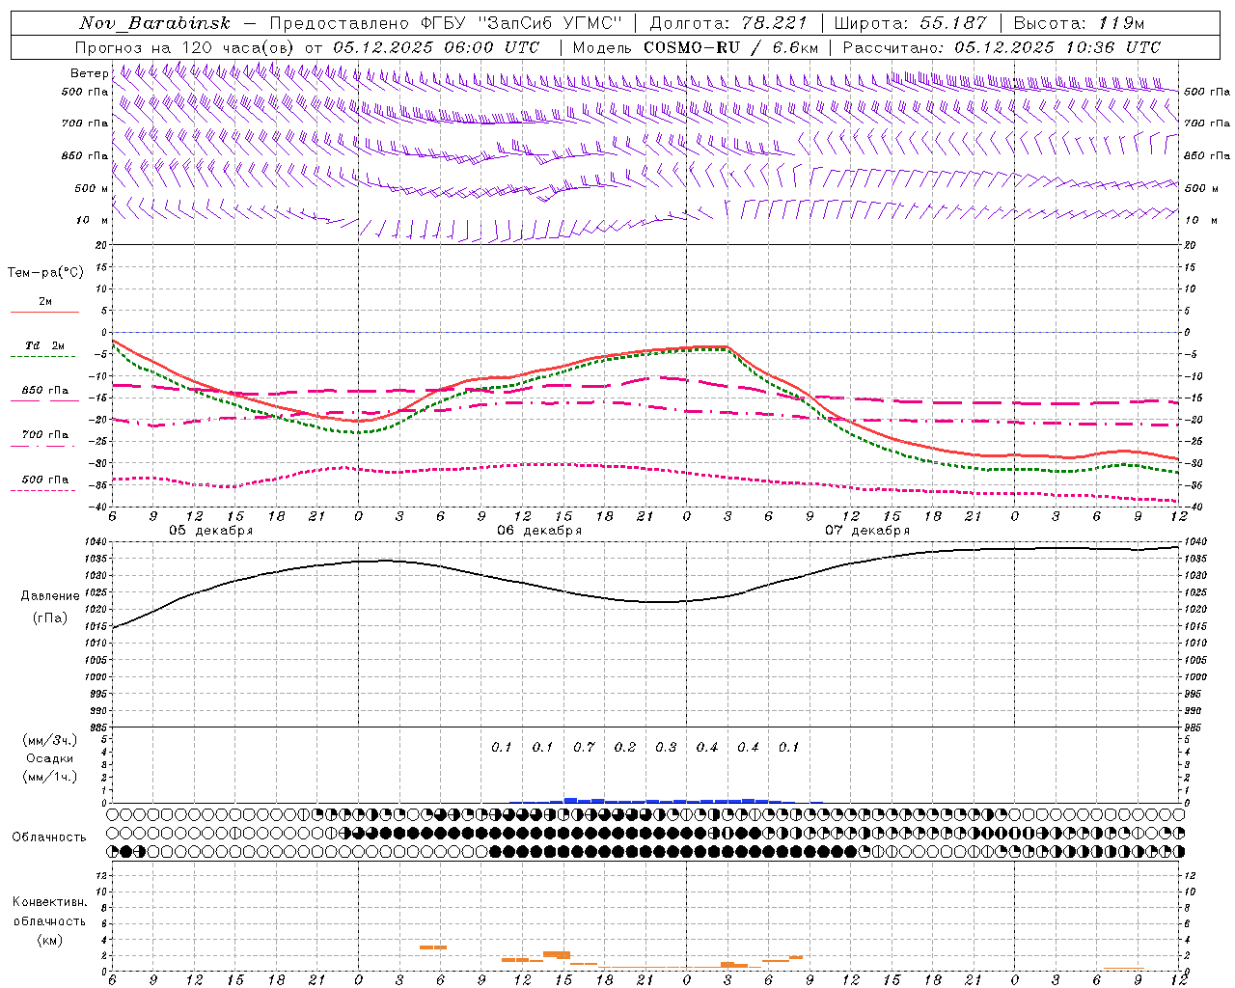Click the station name Nov_Barabinsk
Viewport: 1235px width, 988px height.
point(154,23)
